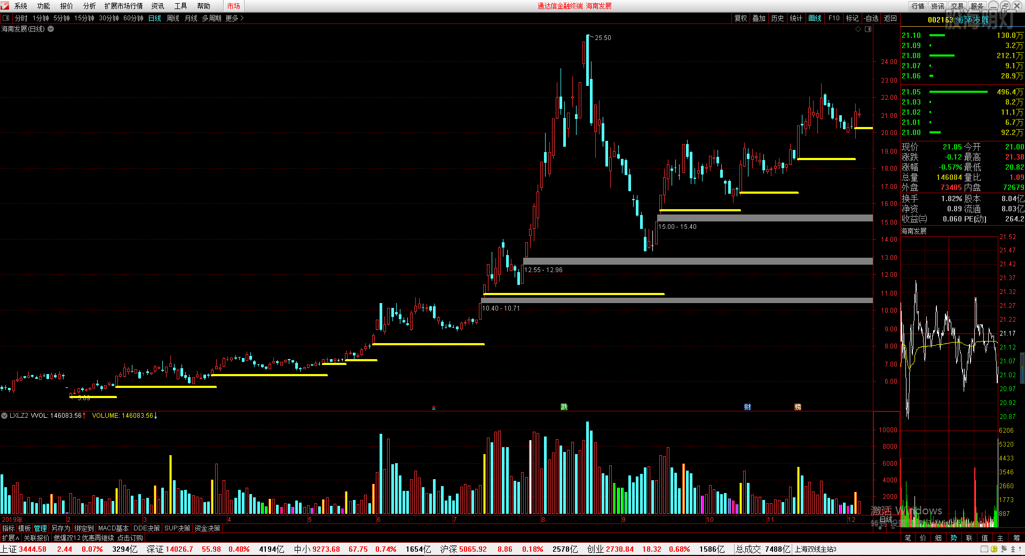Select the DDE决策 template

[x=147, y=528]
